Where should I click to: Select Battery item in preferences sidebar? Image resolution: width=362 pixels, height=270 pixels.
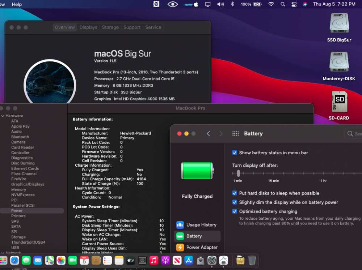pyautogui.click(x=197, y=236)
